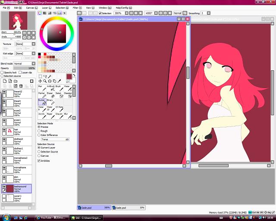Pick the Eraser tool
The width and height of the screenshot is (276, 221).
pyautogui.click(x=50, y=95)
